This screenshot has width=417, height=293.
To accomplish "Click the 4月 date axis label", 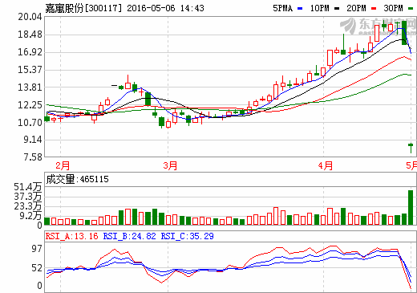I will click(x=326, y=165).
